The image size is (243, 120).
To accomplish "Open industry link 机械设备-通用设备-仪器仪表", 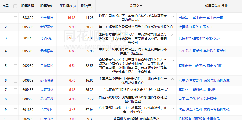I will coord(199,38).
